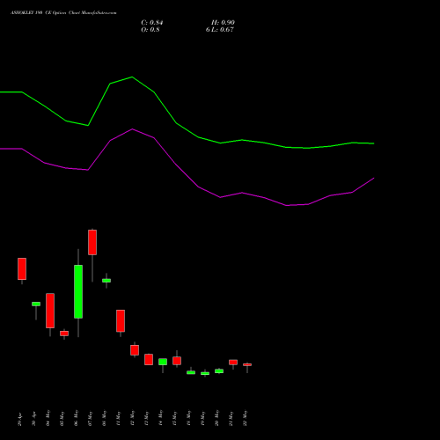Select the 08 May small green candlestick

[106, 281]
